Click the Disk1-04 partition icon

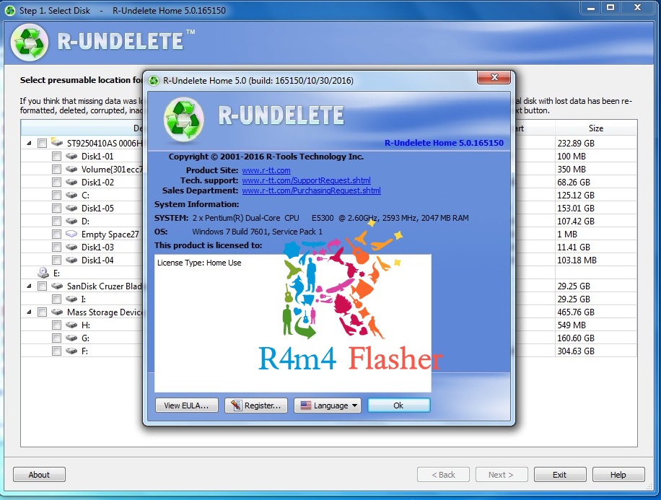[x=71, y=260]
